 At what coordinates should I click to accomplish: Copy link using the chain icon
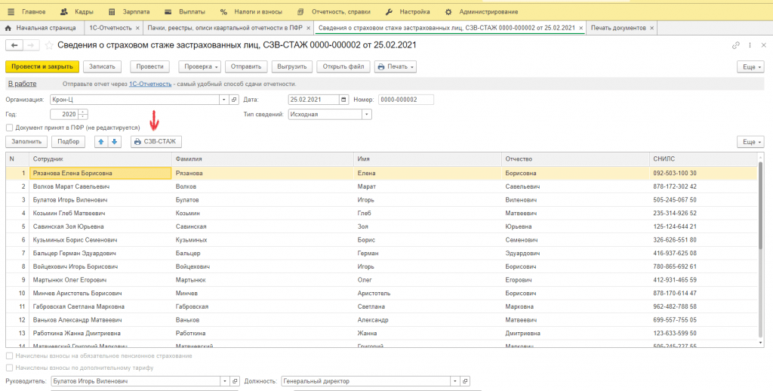click(736, 46)
